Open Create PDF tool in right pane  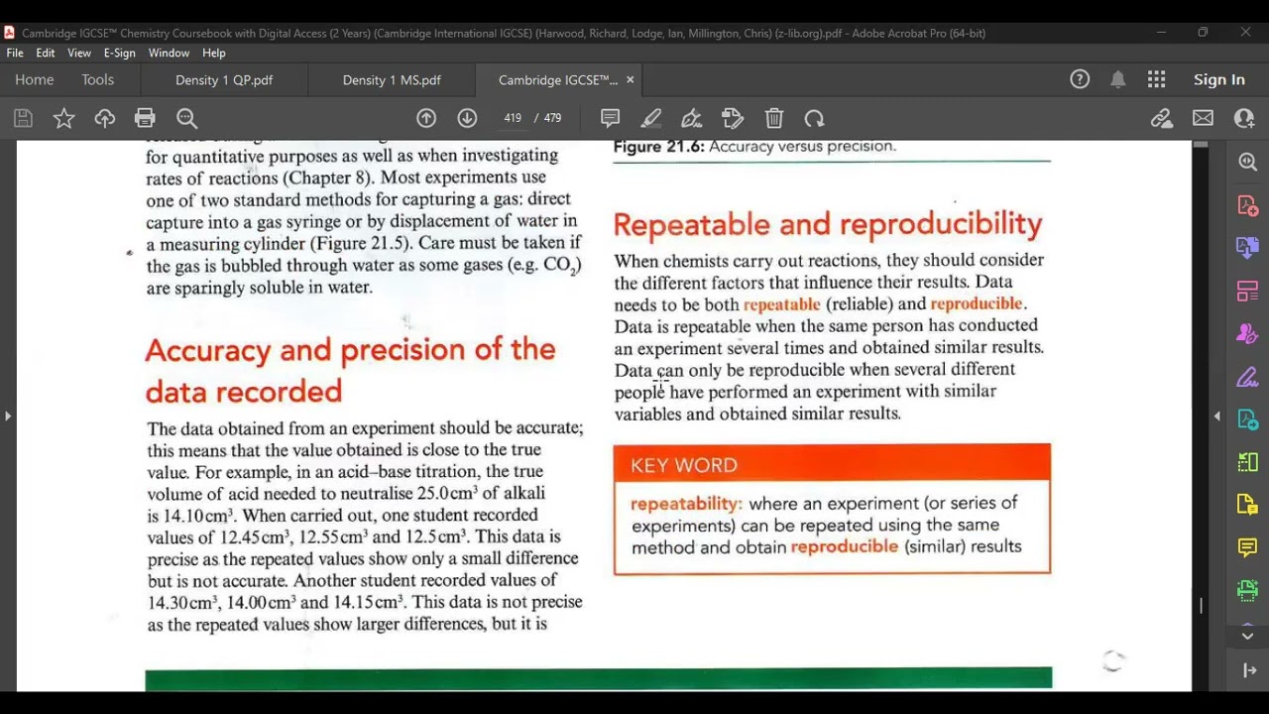coord(1247,205)
